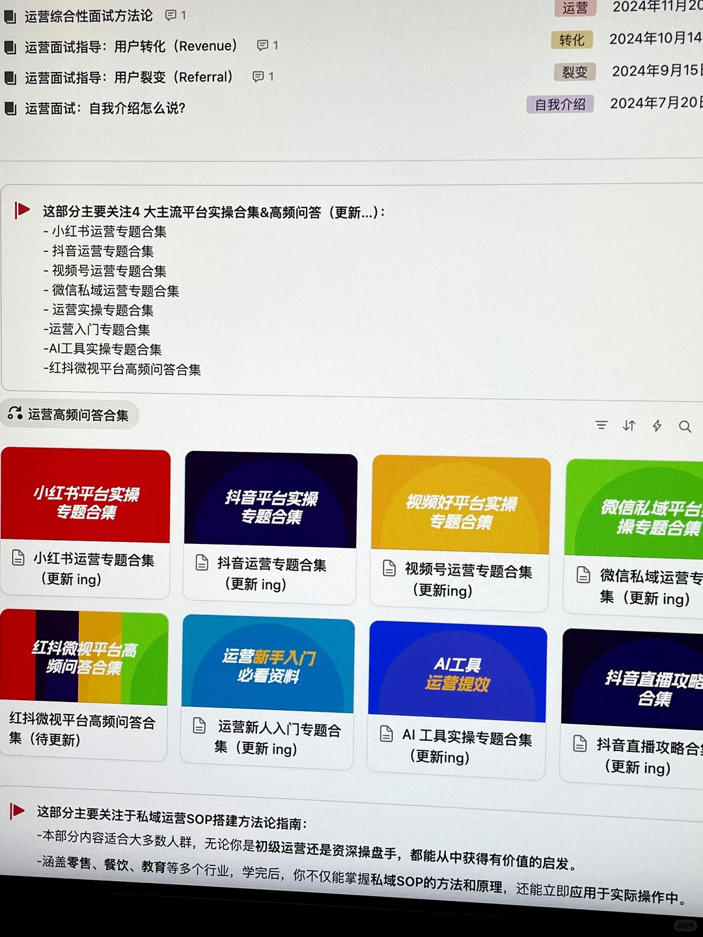Open the lightning automation icon
703x937 pixels.
point(657,426)
